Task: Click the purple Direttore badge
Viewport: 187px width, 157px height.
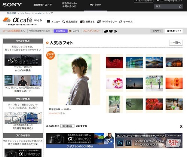Action: pyautogui.click(x=61, y=31)
